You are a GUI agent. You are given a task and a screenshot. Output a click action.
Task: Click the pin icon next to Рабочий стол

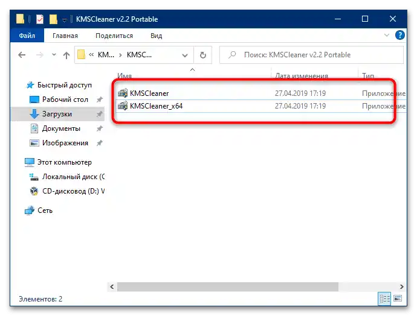tap(100, 100)
